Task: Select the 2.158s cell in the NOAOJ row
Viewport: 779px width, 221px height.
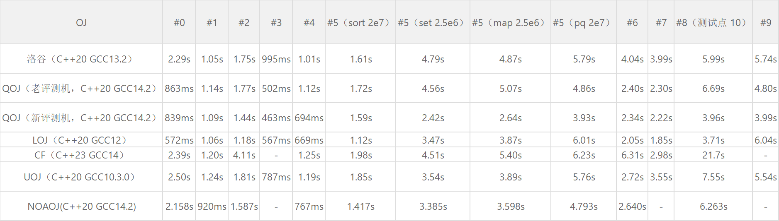Action: point(179,207)
